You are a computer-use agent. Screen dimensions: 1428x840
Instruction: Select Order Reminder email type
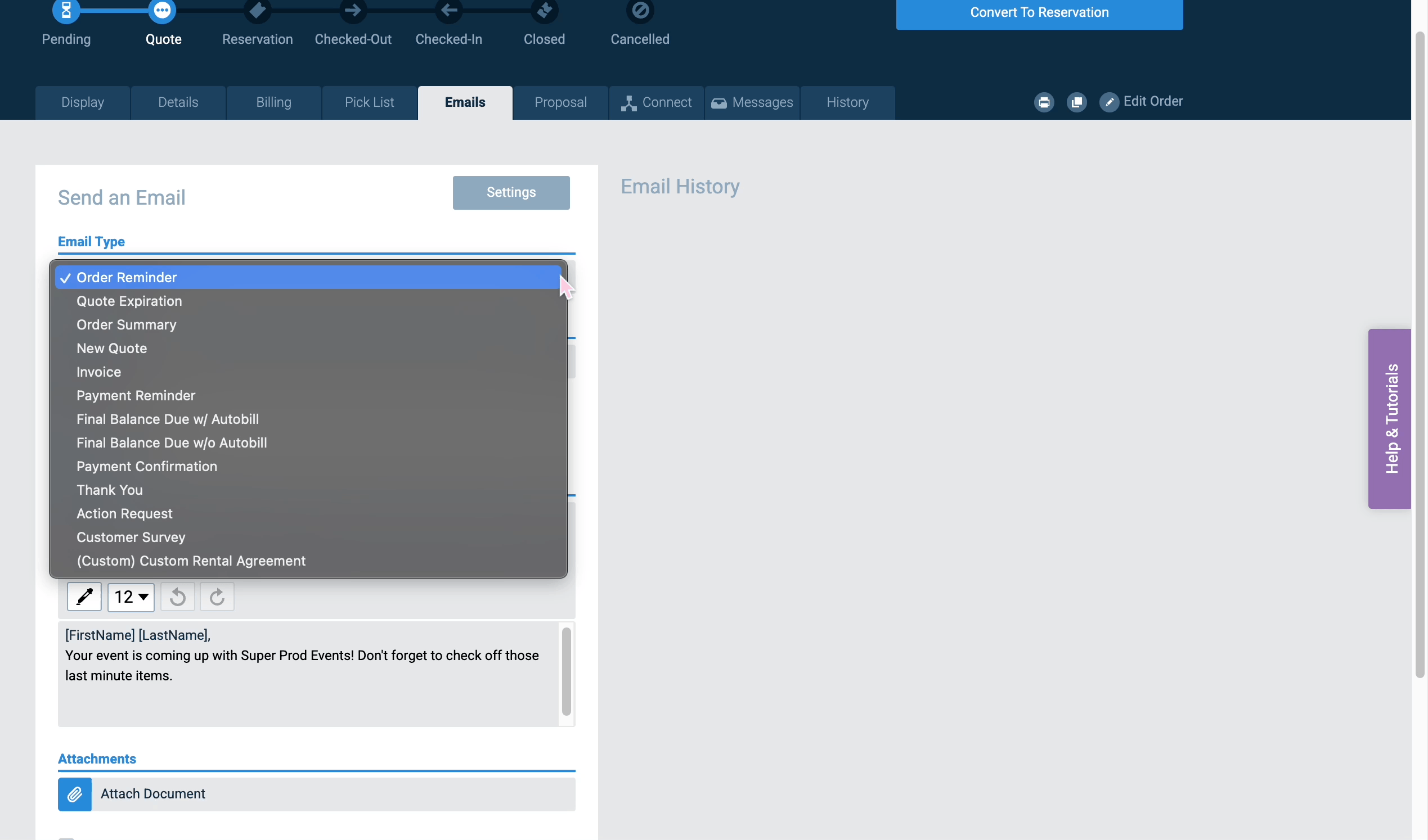click(x=308, y=278)
